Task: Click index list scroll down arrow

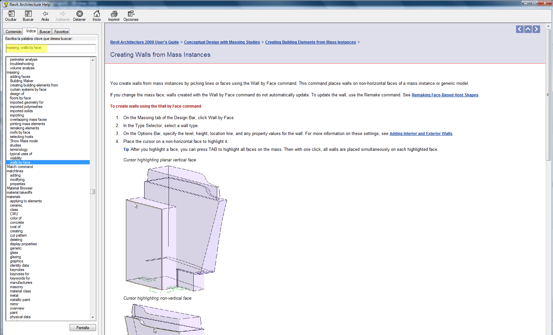Action: pyautogui.click(x=93, y=317)
